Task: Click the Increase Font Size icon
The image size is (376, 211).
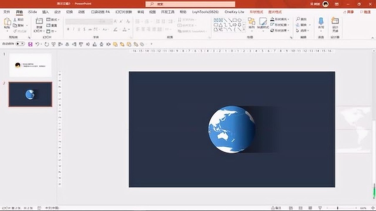Action: (116, 21)
